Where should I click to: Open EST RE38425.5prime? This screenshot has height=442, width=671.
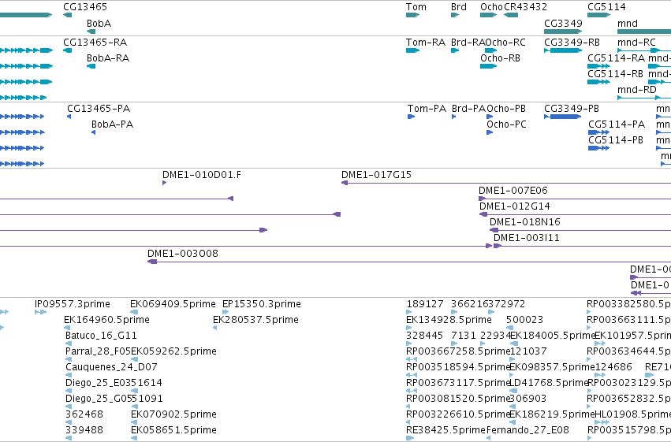point(445,430)
